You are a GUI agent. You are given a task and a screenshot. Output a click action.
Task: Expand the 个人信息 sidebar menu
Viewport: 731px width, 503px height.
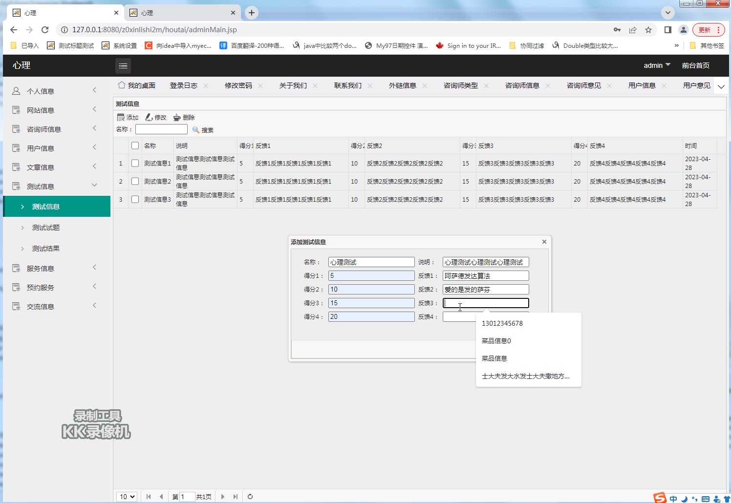tap(95, 90)
